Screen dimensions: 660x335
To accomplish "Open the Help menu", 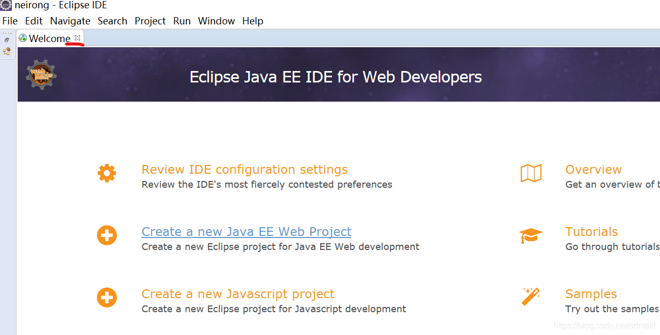I will pyautogui.click(x=253, y=21).
